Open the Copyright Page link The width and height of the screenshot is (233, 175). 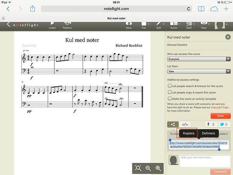click(219, 107)
